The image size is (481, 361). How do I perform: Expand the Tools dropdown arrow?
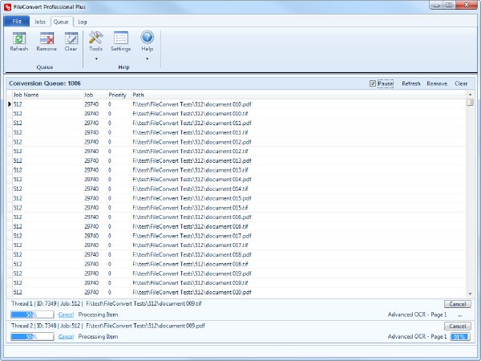click(96, 59)
